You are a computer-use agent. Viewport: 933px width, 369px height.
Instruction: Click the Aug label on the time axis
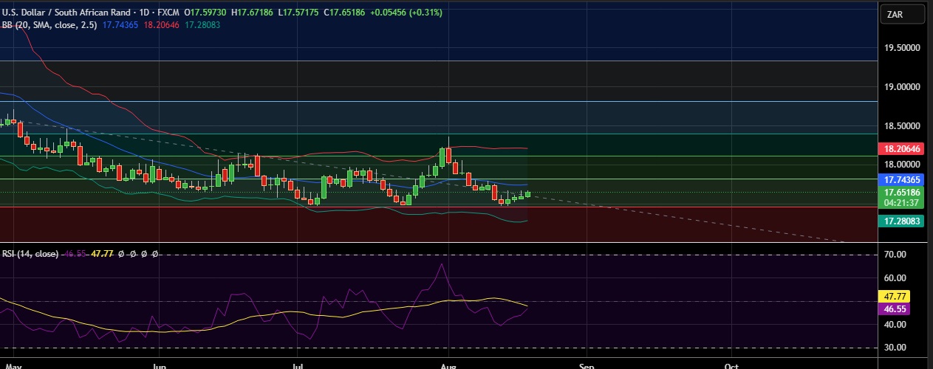(x=447, y=365)
